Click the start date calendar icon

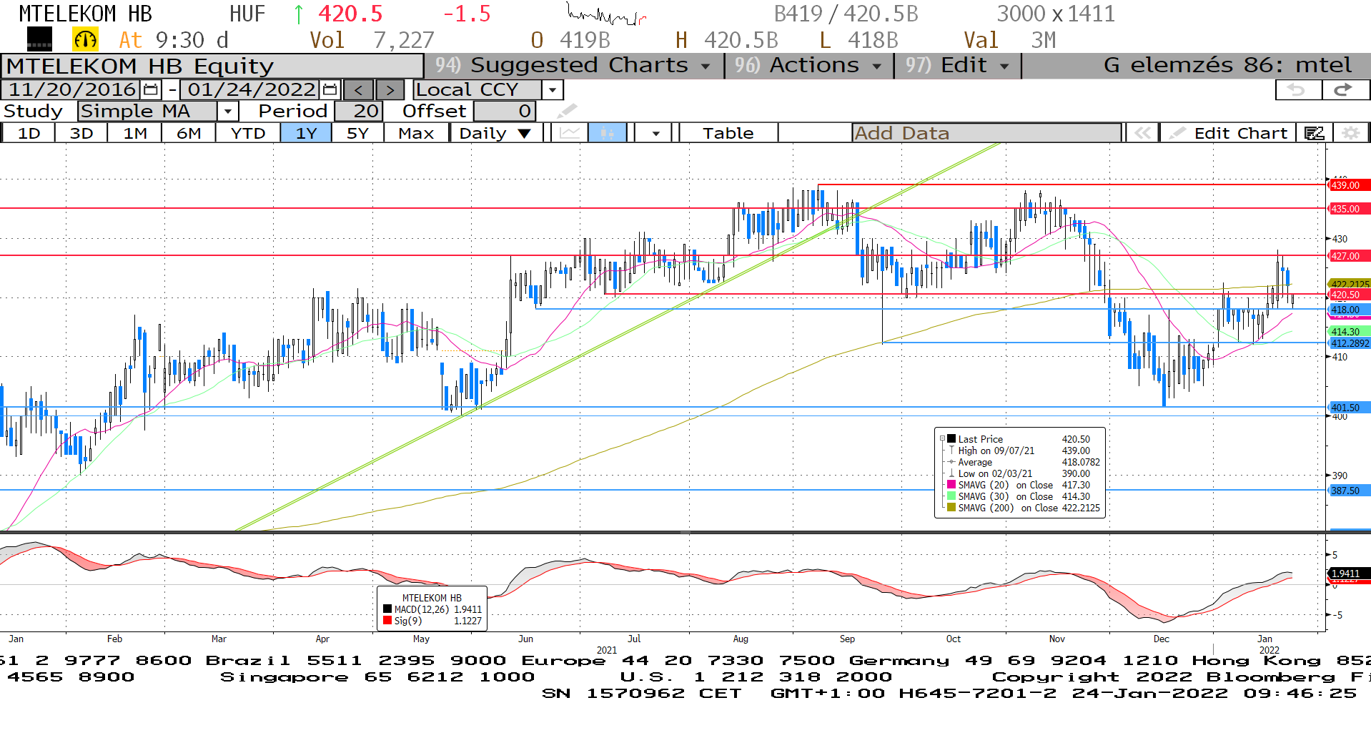point(150,89)
